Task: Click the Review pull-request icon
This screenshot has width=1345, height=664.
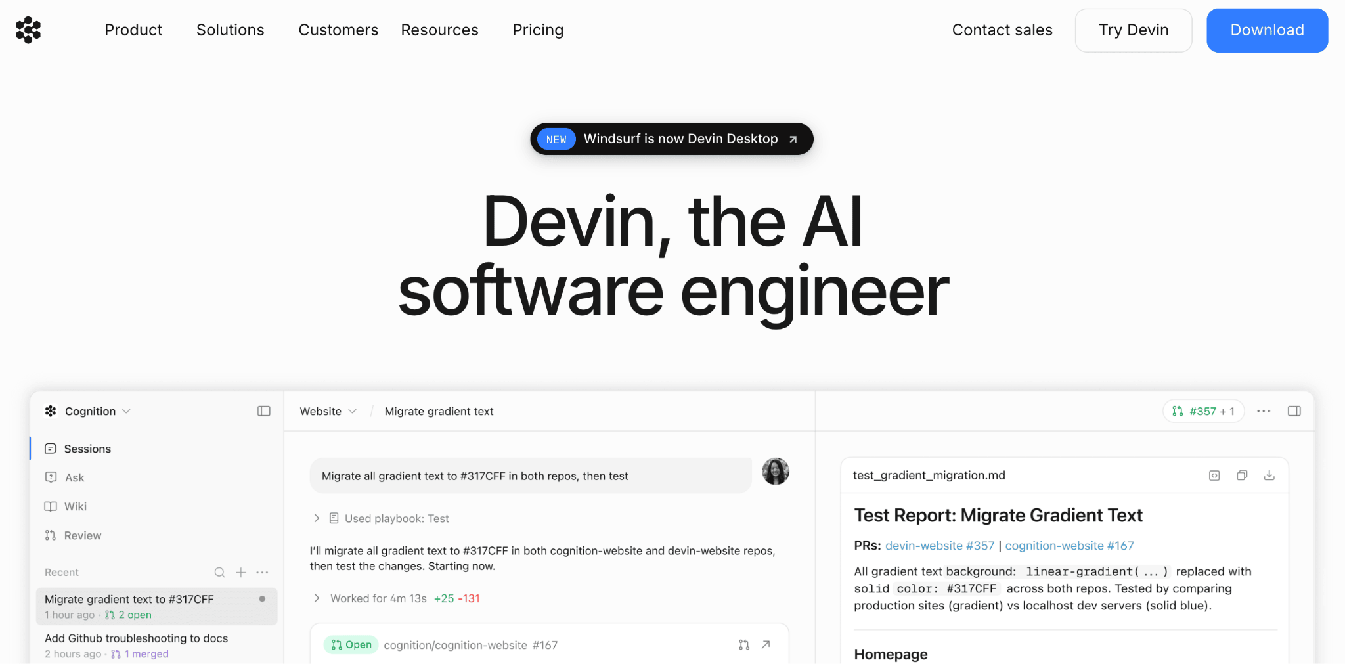Action: point(51,535)
